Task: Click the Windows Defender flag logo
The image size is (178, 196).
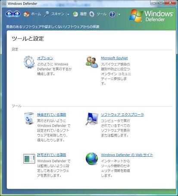Action: 136,16
